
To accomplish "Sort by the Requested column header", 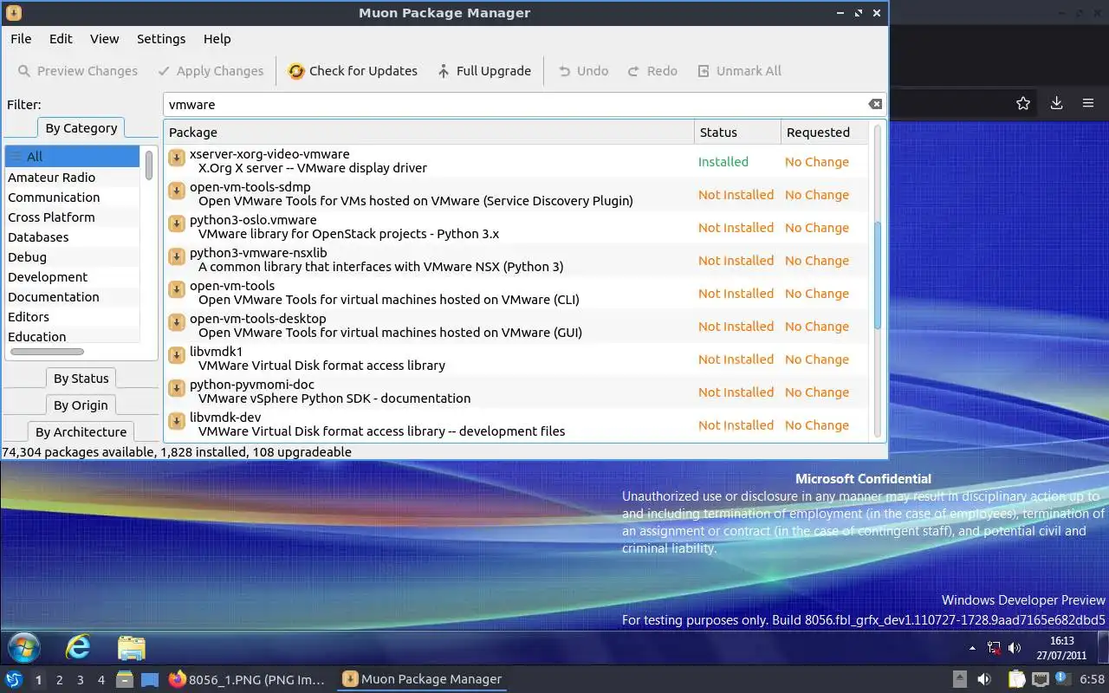I will [x=824, y=133].
